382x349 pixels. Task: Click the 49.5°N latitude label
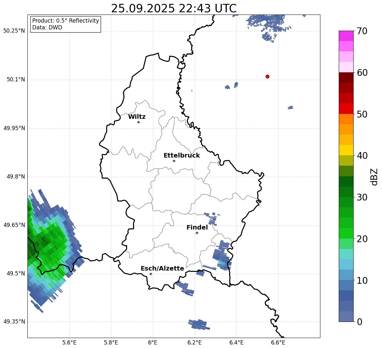[15, 273]
